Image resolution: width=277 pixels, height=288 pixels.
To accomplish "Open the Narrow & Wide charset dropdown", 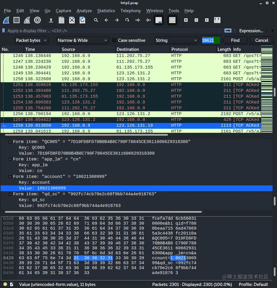I will point(82,40).
